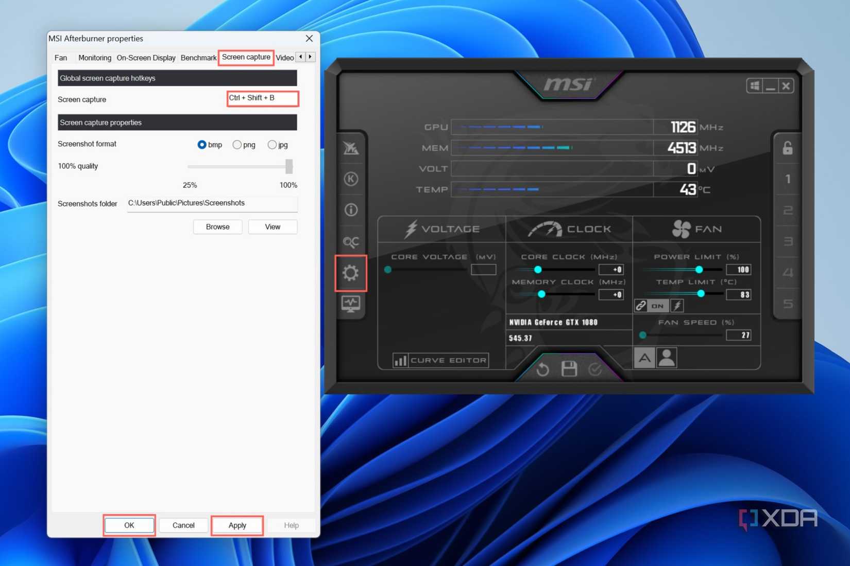Click the Power Limit slider handle
Screen dimensions: 850x566
coord(699,270)
